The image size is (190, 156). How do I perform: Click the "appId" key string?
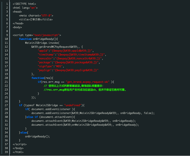[x=43, y=51]
